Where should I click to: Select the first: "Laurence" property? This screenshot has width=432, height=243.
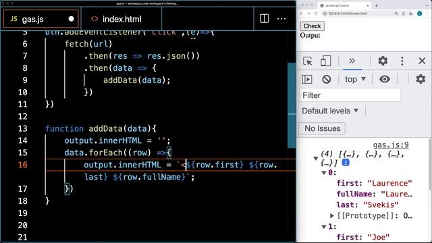(374, 184)
